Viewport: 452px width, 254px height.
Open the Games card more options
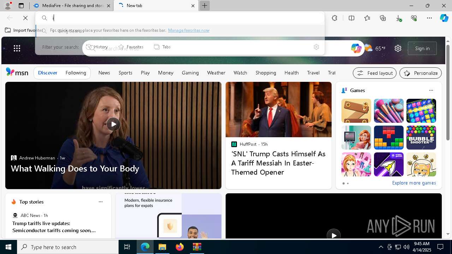(x=431, y=90)
